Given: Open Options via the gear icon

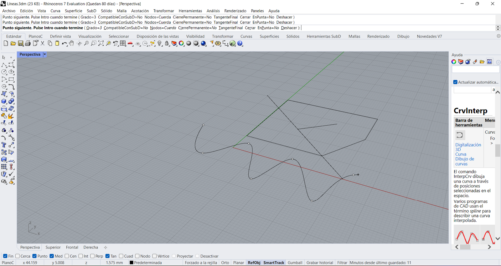Looking at the screenshot, I should click(218, 43).
